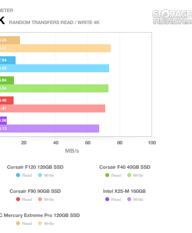Click the Read label under Corsair F40
192x233 pixels.
point(116,175)
